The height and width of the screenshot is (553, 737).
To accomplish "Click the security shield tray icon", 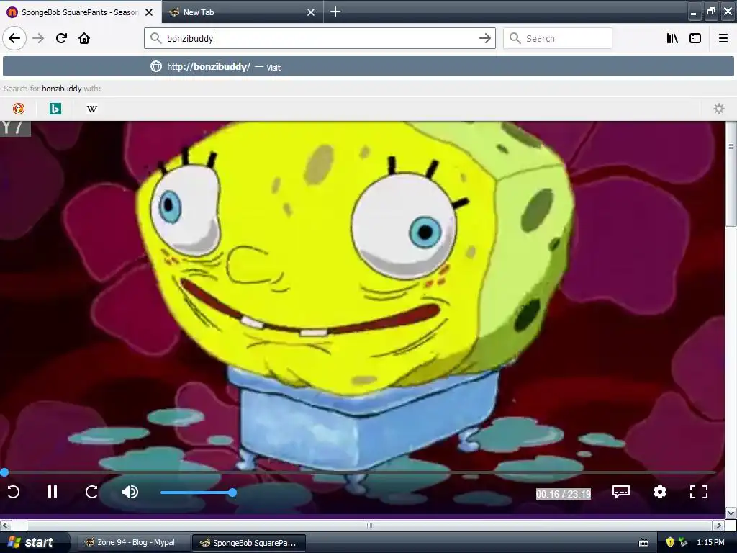I will coord(670,543).
